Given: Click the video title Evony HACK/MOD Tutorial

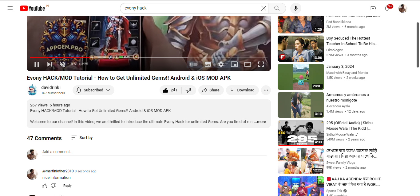Looking at the screenshot, I should pos(129,78).
